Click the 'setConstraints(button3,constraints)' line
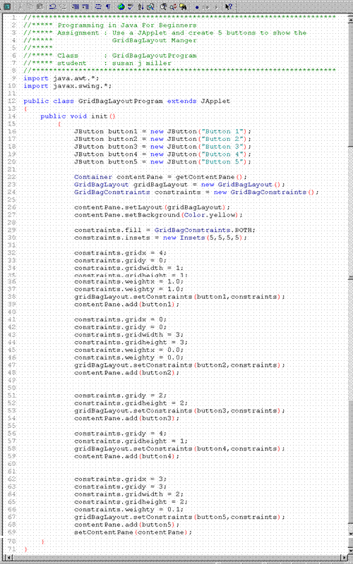Viewport: 353px width, 564px height. (179, 410)
